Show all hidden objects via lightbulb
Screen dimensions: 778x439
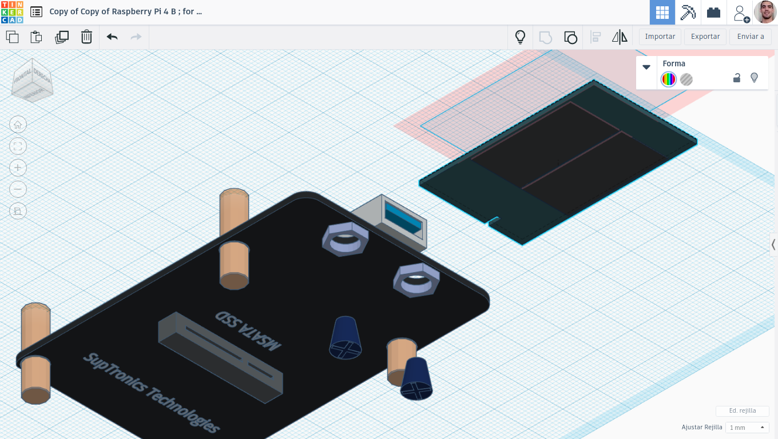[520, 37]
